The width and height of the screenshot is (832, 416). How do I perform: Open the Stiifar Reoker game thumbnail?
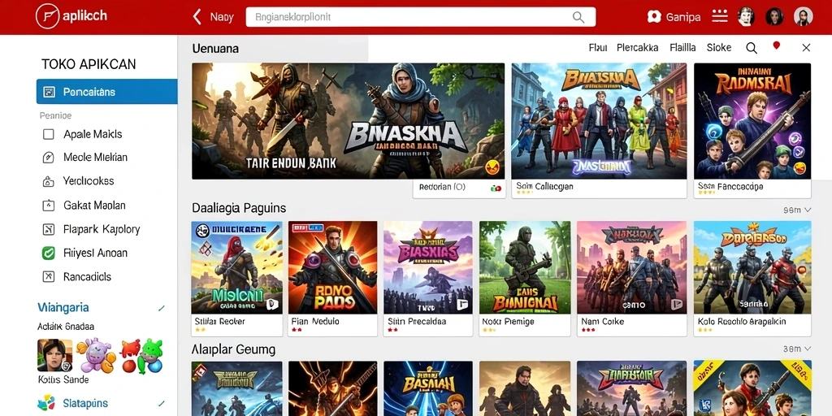coord(236,267)
